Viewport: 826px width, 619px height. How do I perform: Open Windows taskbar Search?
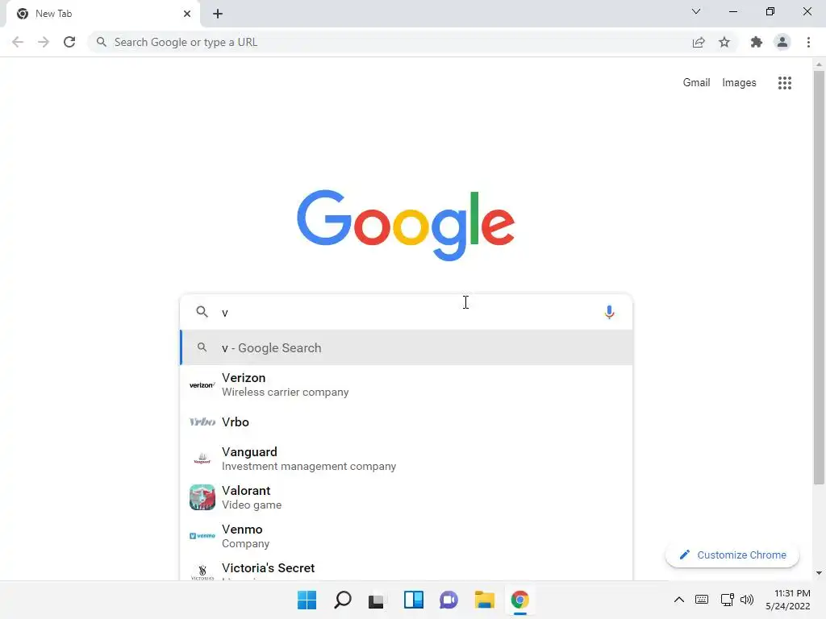[x=342, y=600]
